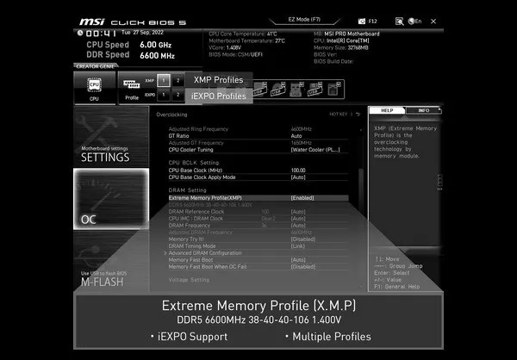Click the CREATOR GENIE tab label
This screenshot has height=360, width=517.
95,66
